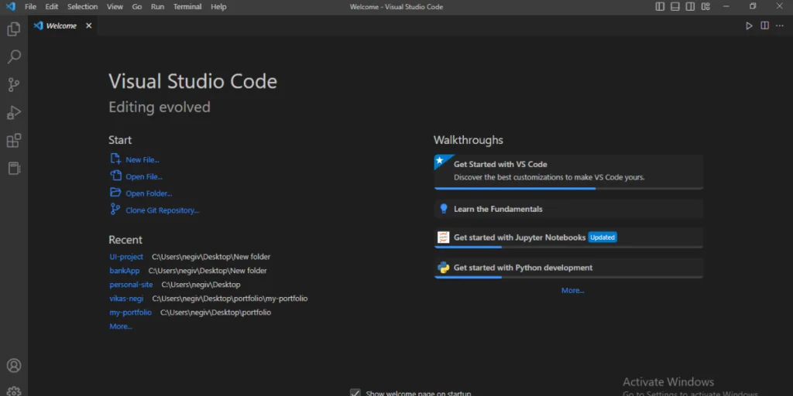Open the Help menu
The width and height of the screenshot is (793, 396).
pyautogui.click(x=218, y=6)
